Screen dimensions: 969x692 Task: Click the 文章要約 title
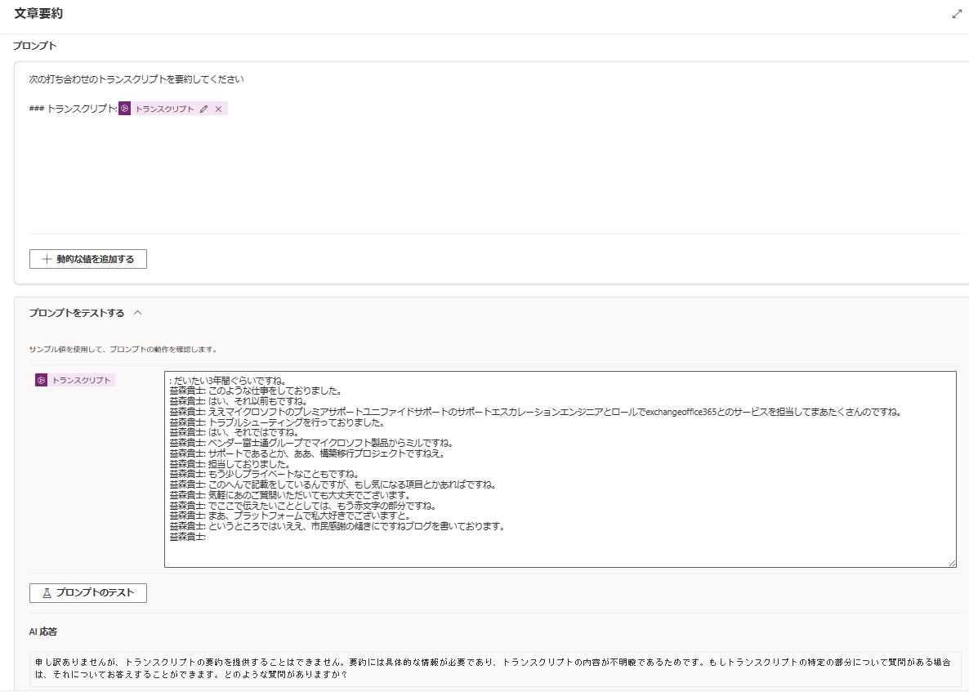pyautogui.click(x=38, y=14)
